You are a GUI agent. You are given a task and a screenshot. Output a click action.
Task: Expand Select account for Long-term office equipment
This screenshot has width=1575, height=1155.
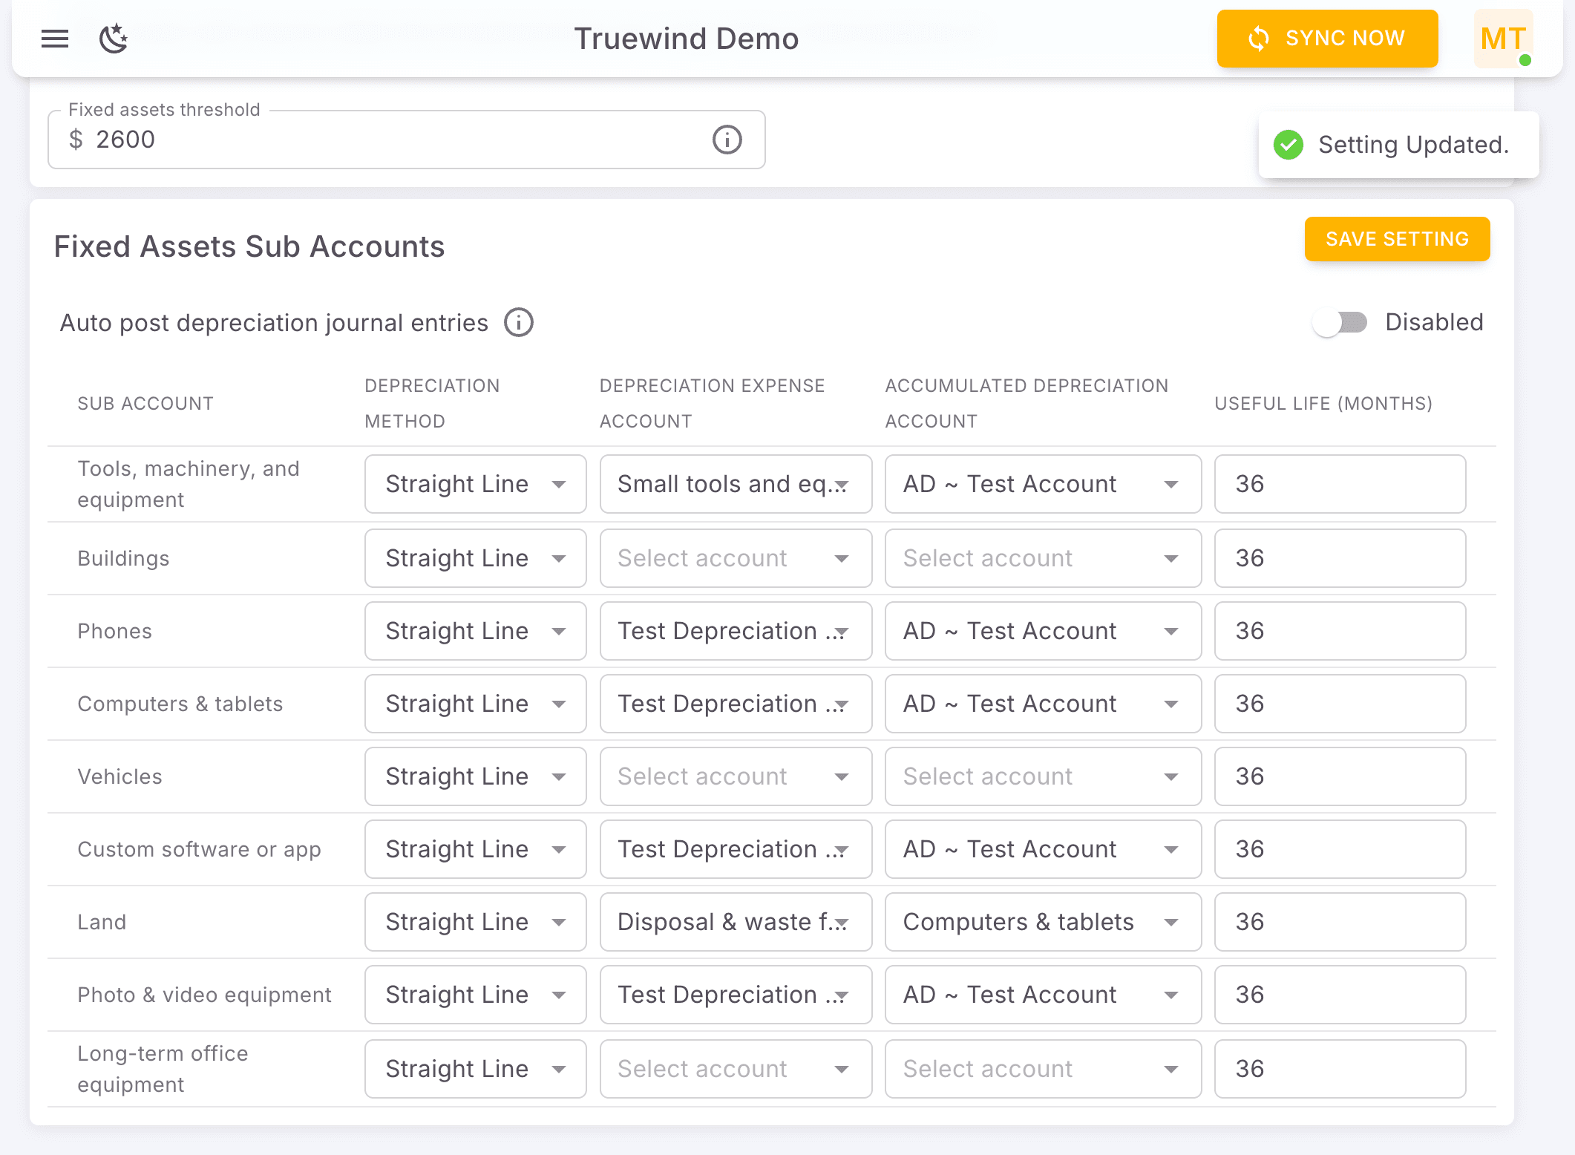point(735,1069)
